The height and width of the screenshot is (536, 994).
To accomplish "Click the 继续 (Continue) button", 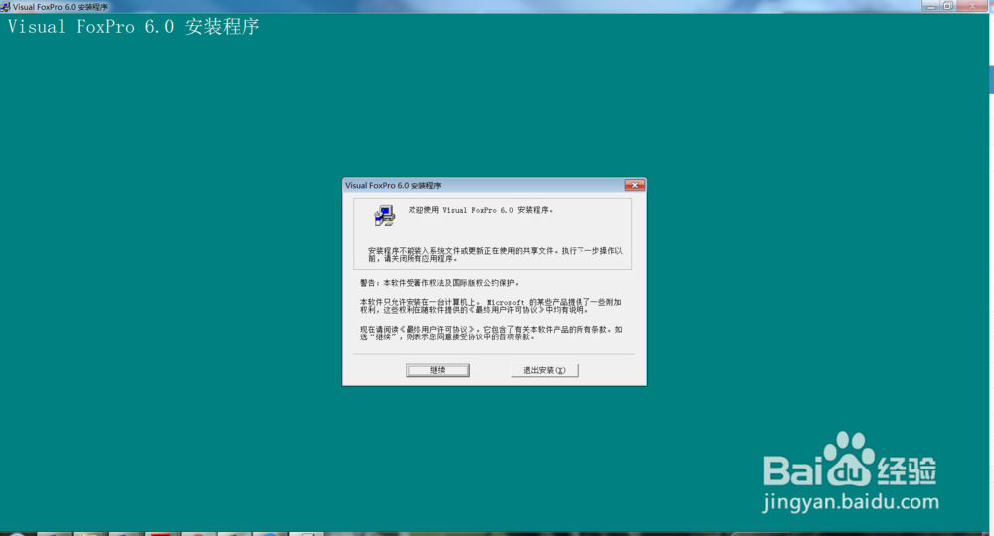I will [437, 370].
